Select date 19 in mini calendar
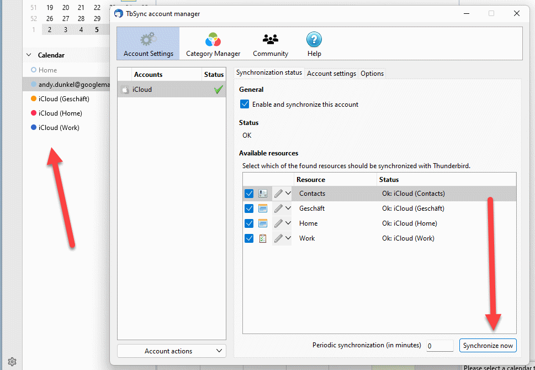The width and height of the screenshot is (535, 370). (50, 8)
